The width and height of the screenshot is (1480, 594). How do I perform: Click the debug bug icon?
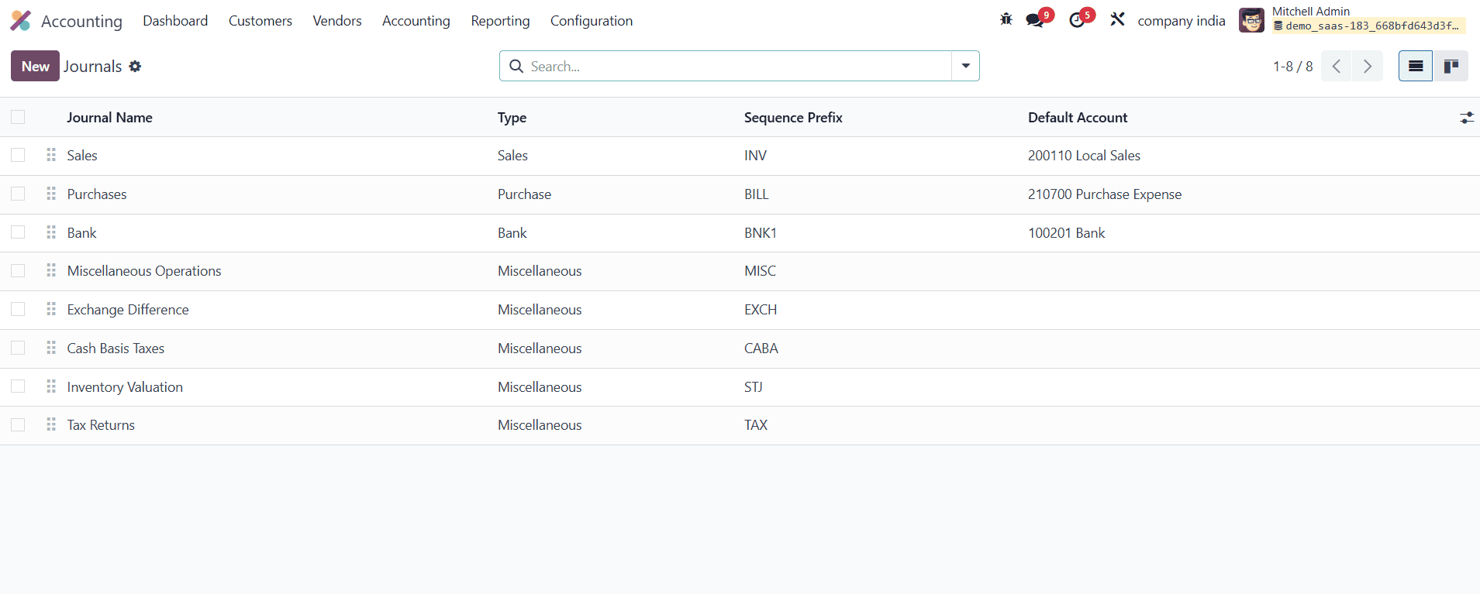tap(1006, 19)
